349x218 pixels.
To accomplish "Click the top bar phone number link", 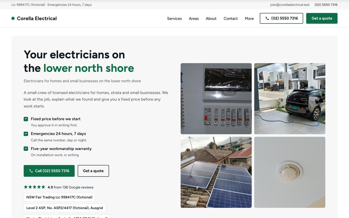I will (x=326, y=5).
